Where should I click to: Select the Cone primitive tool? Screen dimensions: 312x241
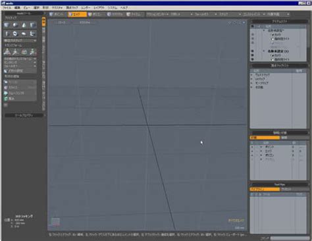tap(24, 25)
